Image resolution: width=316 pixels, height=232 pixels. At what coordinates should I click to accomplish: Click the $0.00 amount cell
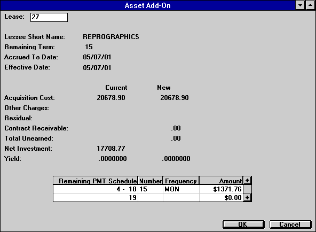[x=221, y=197]
